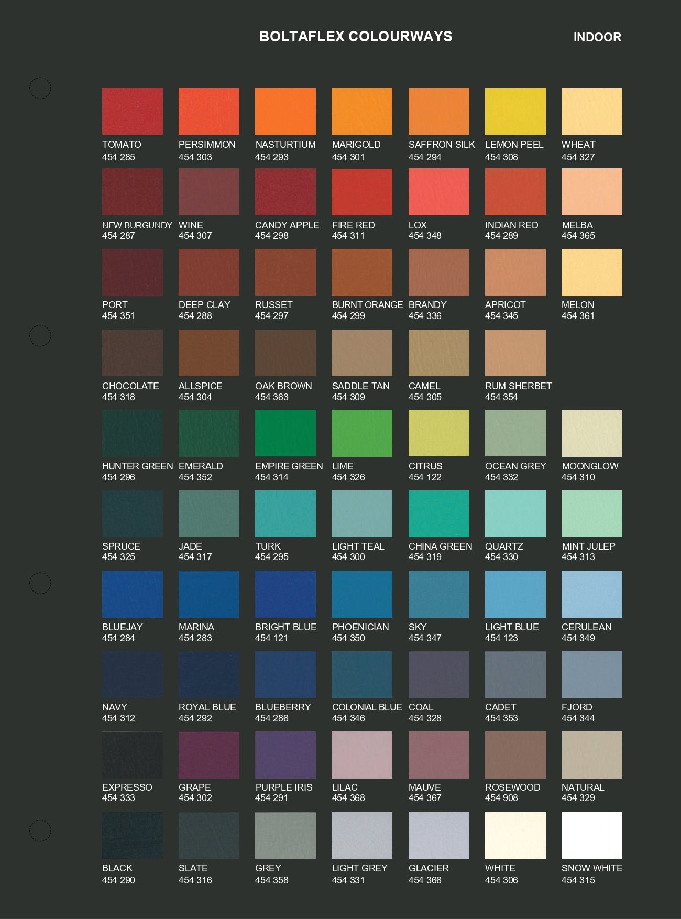Choose the Marigold swatch
681x919 pixels.
tap(362, 111)
